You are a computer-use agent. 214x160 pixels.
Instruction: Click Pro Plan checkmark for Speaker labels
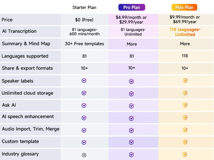coord(132,81)
